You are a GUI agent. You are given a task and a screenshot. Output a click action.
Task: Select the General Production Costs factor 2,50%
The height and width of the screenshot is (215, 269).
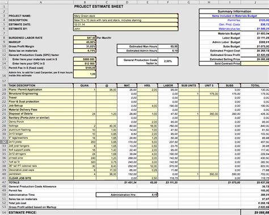click(x=168, y=61)
